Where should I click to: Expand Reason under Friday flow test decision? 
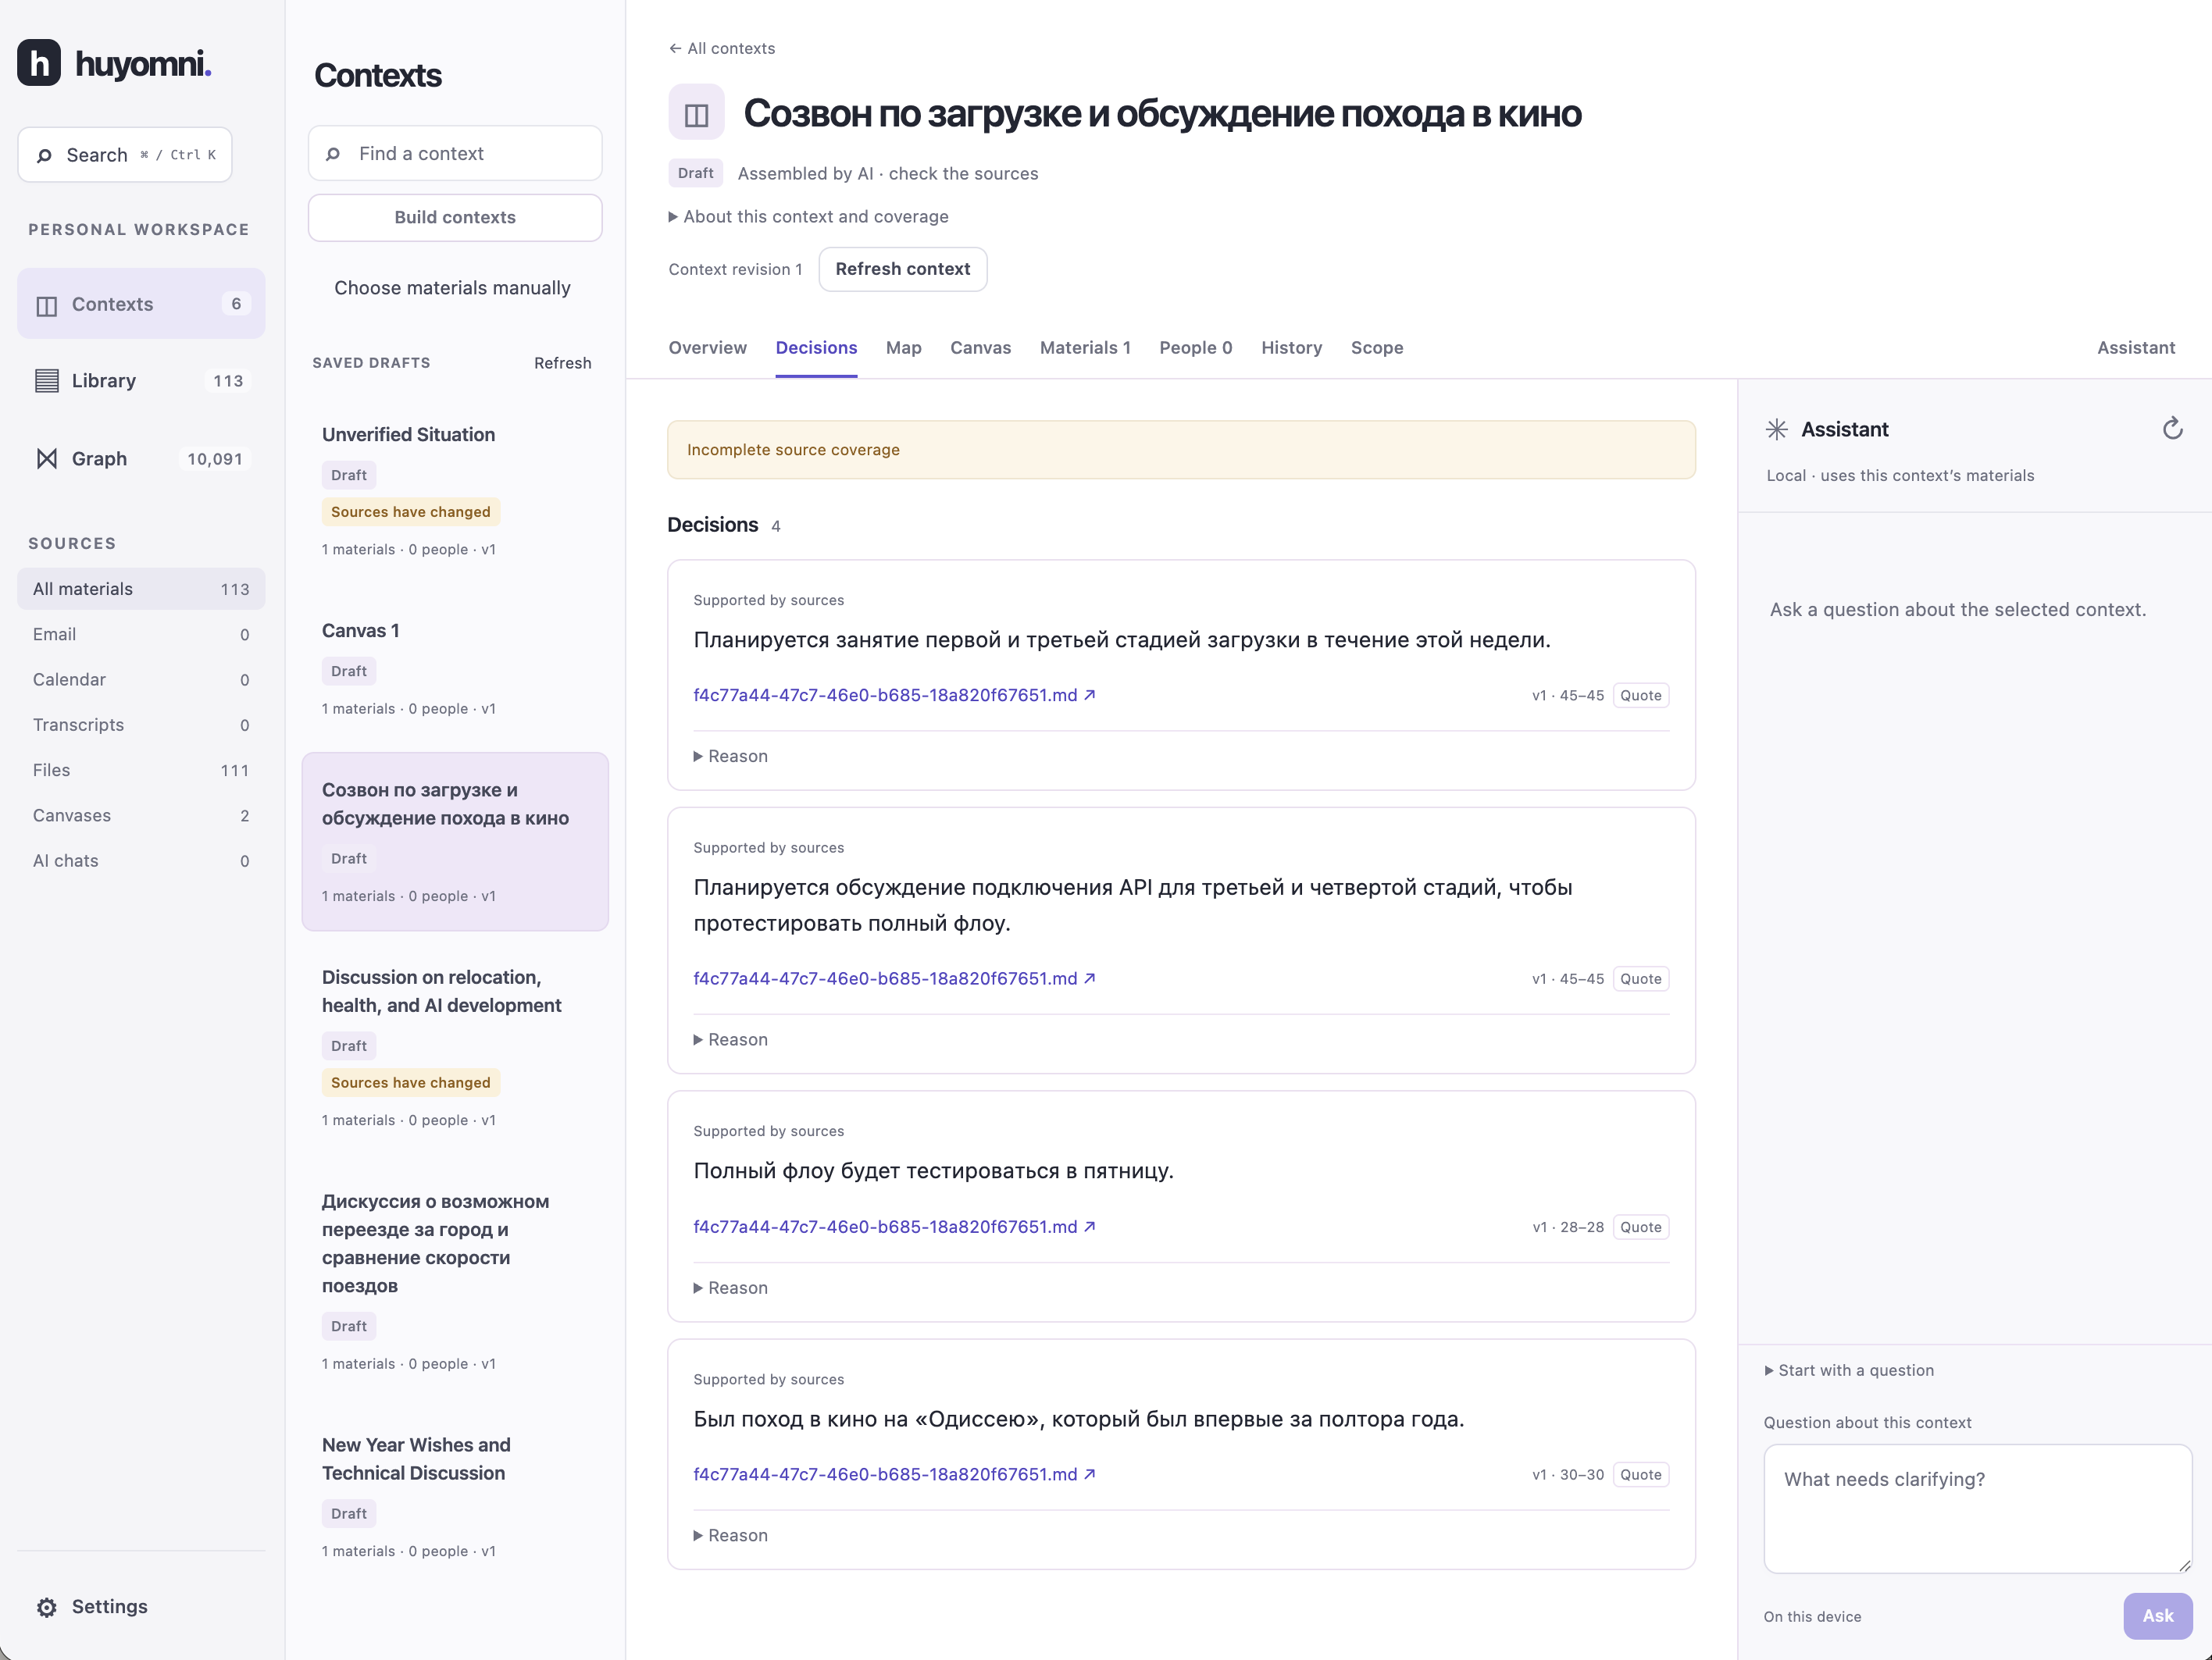(731, 1288)
